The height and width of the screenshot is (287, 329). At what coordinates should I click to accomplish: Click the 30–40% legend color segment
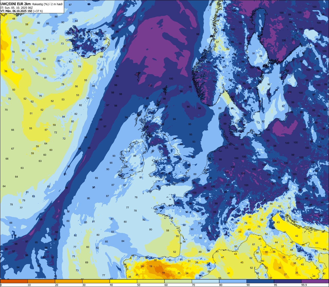[96, 281]
